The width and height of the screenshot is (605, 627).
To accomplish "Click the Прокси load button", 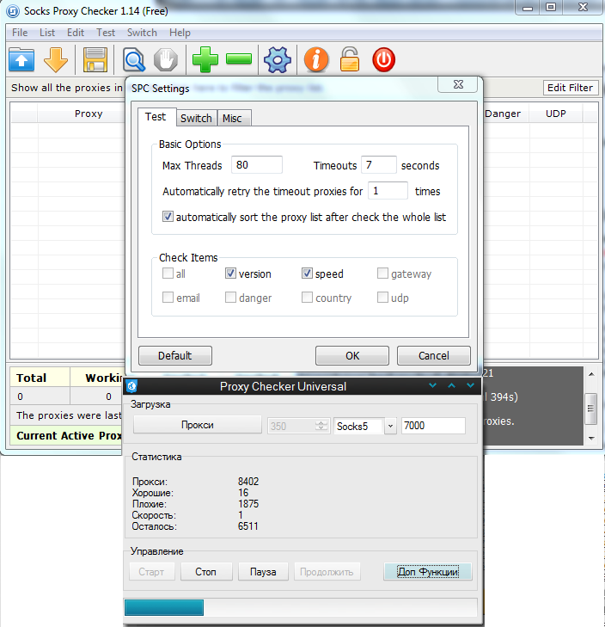I will point(198,425).
